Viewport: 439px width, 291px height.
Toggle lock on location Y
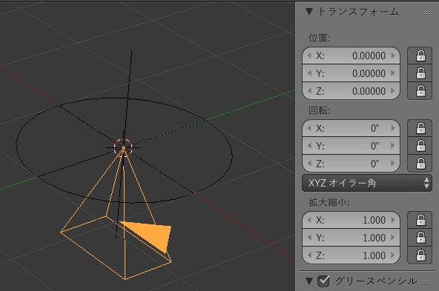pos(420,73)
